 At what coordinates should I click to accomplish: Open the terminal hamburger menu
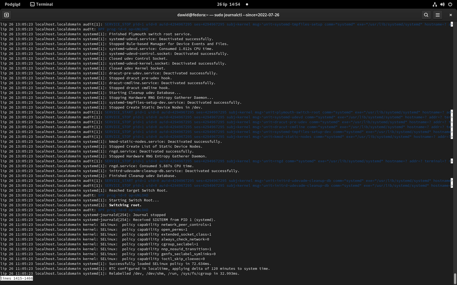[438, 15]
